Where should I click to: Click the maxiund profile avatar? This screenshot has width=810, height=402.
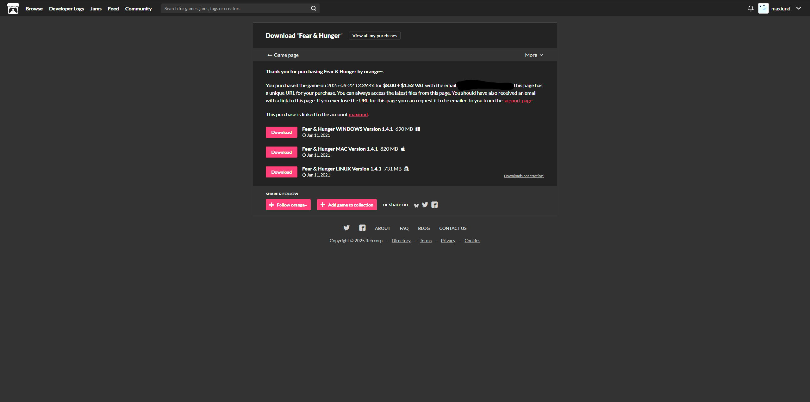[x=763, y=9]
